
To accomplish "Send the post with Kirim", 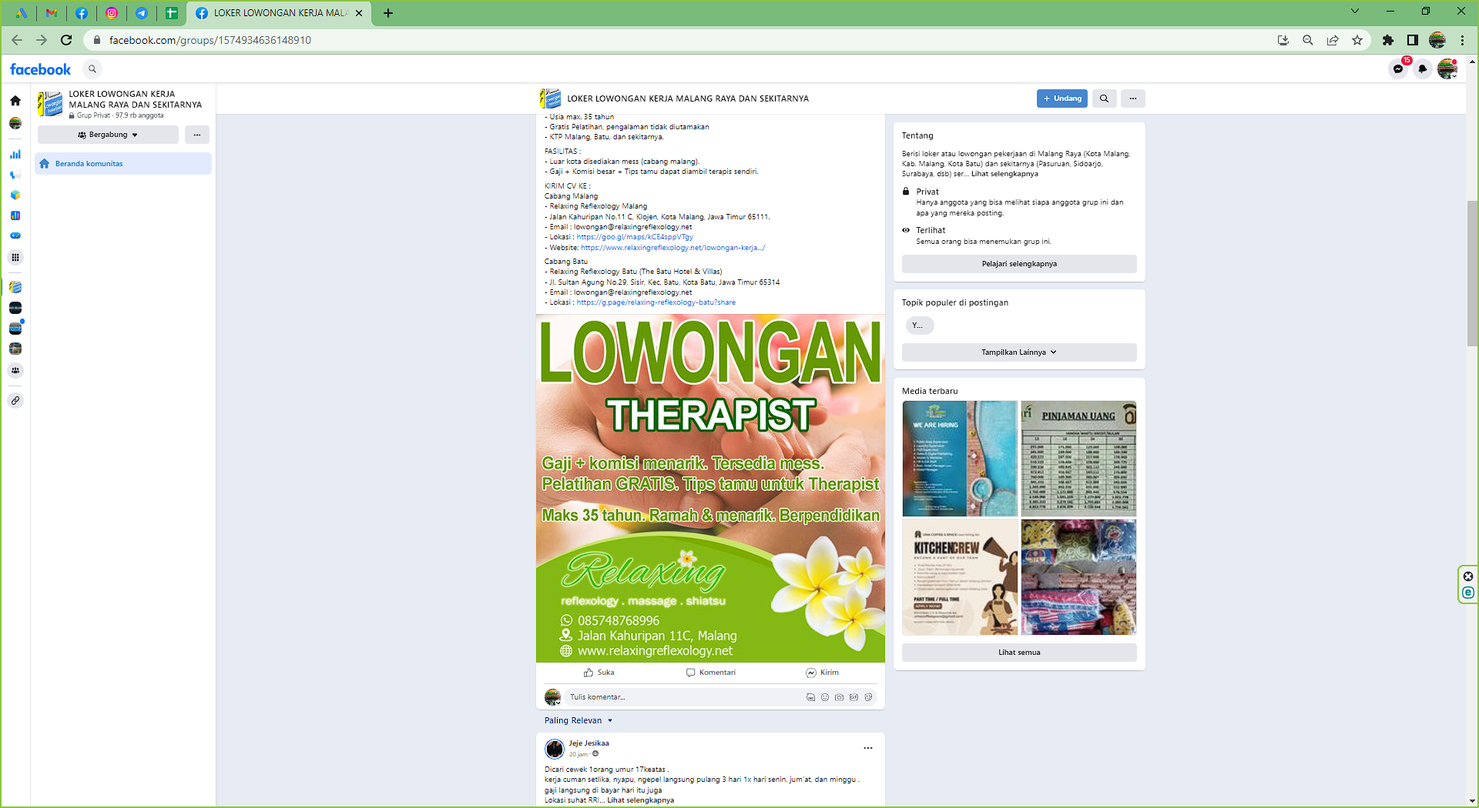I will pyautogui.click(x=822, y=673).
